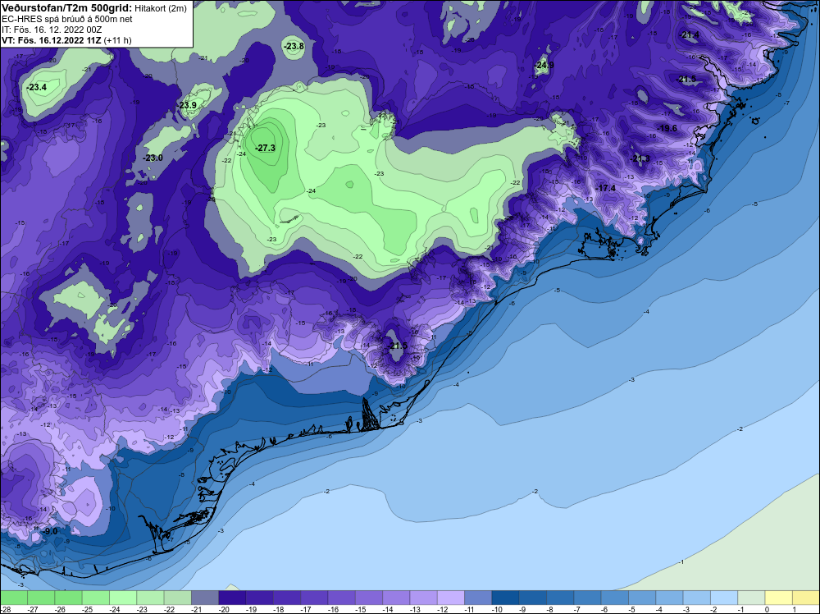The image size is (820, 614).
Task: Click the gray-blue legend swatch at -21
Action: click(205, 598)
